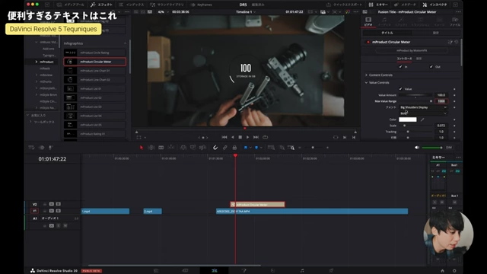Open the Media Pool panel button
The height and width of the screenshot is (274, 487).
(71, 5)
